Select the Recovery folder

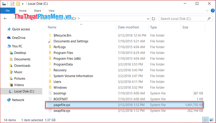60,70
